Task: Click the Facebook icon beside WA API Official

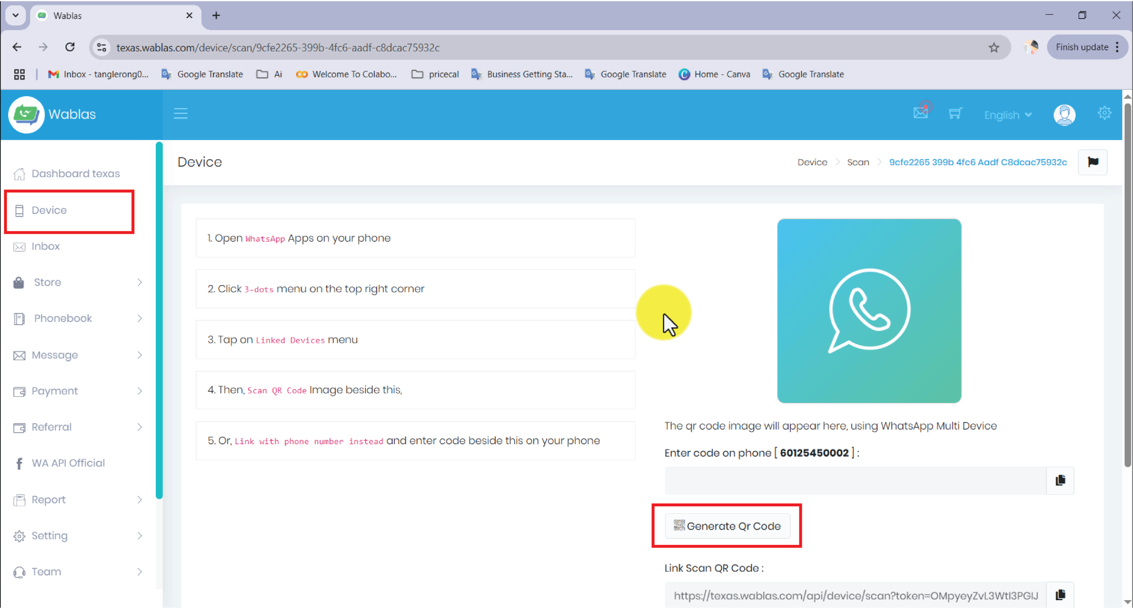Action: click(19, 464)
